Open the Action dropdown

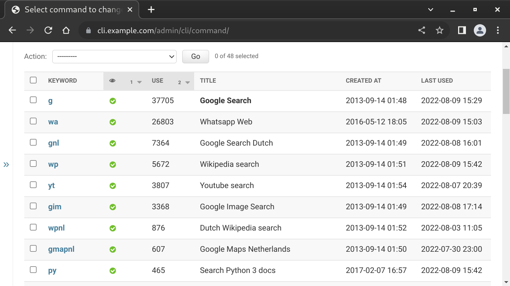coord(114,57)
